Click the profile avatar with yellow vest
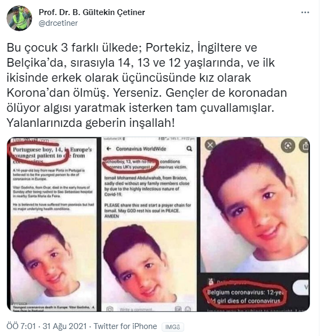 click(19, 18)
